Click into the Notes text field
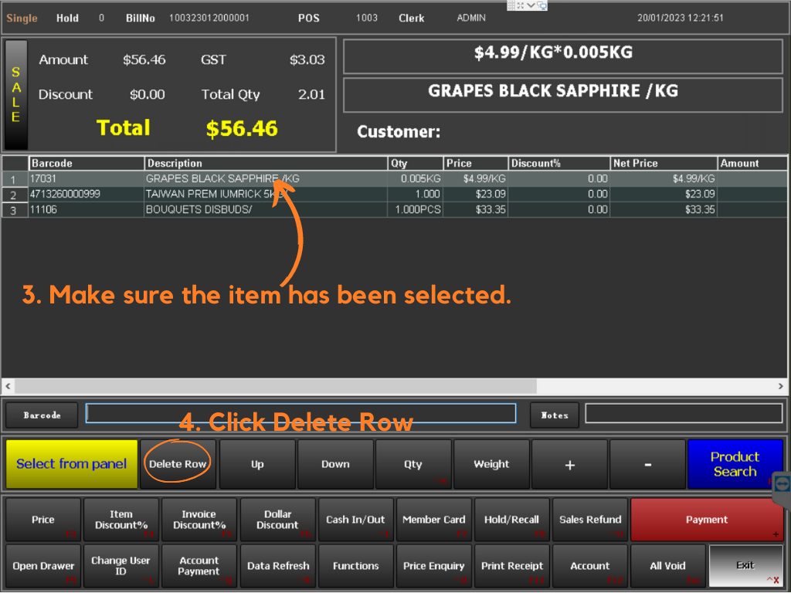Image resolution: width=791 pixels, height=593 pixels. click(x=684, y=414)
